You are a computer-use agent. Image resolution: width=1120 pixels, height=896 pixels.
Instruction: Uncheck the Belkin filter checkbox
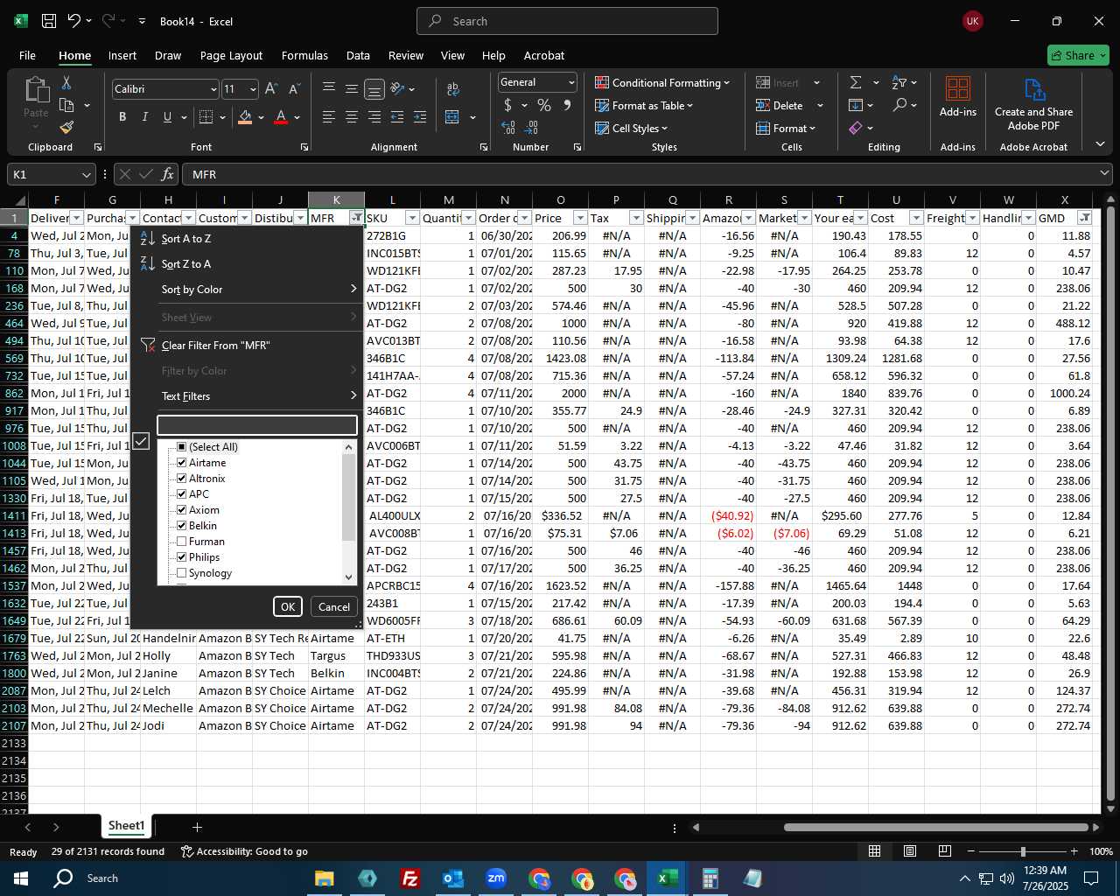pos(182,526)
